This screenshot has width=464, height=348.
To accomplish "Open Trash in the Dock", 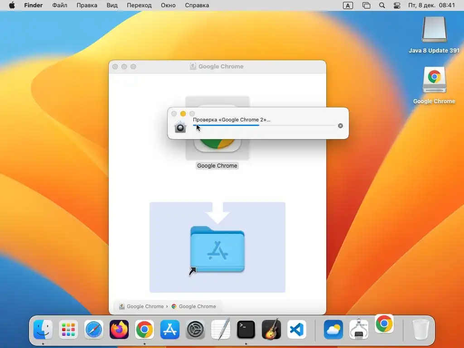I will coord(420,329).
